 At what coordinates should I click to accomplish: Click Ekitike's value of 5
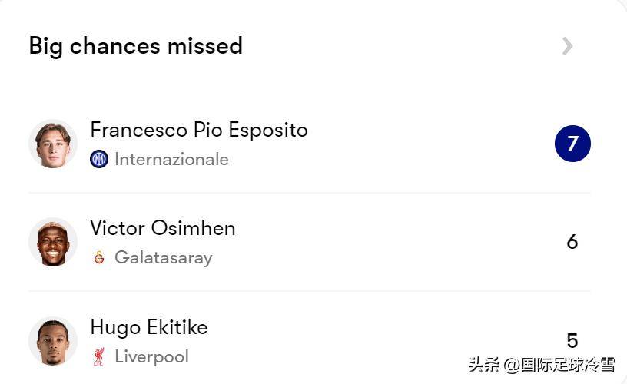point(572,340)
